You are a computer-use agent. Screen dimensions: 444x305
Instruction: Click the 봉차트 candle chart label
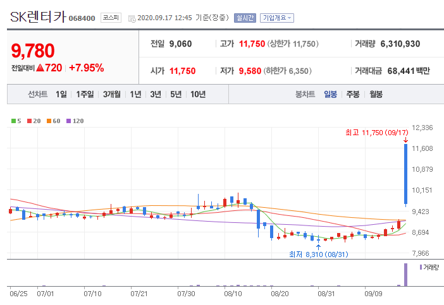(x=305, y=94)
